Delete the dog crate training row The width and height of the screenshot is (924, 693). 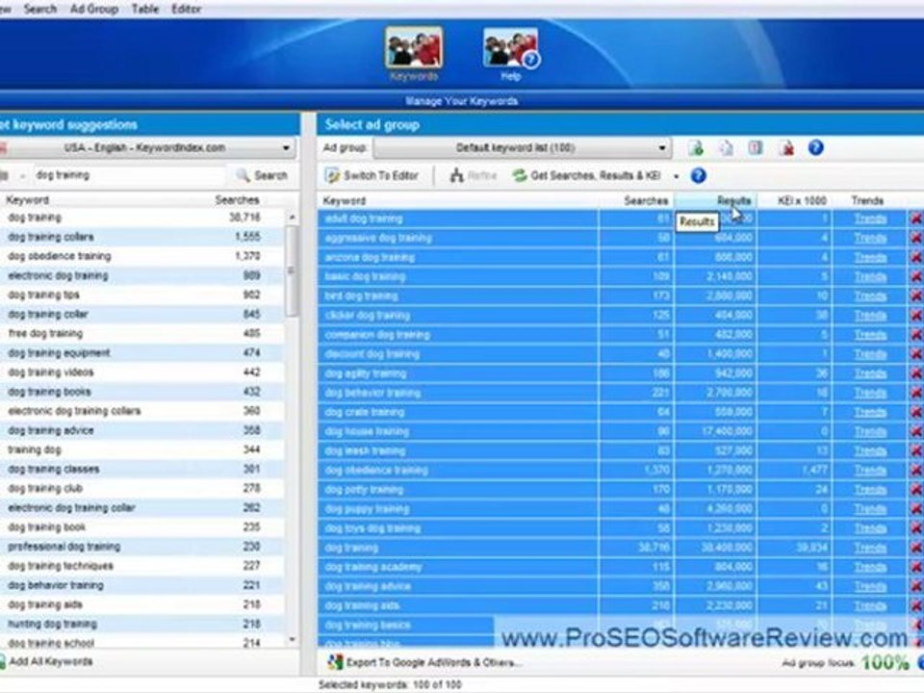916,413
